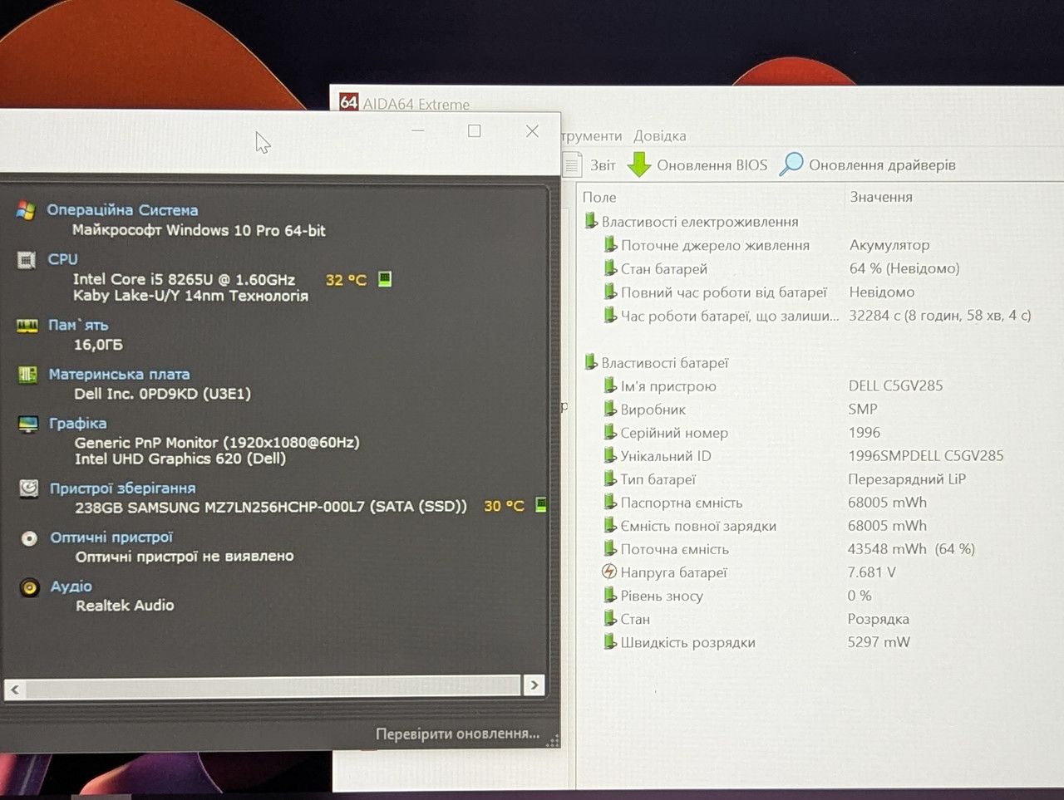Click the horizontal scrollbar thumb

[x=273, y=686]
